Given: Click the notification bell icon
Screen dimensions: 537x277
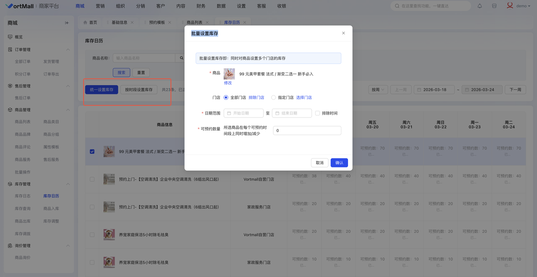Looking at the screenshot, I should 480,6.
